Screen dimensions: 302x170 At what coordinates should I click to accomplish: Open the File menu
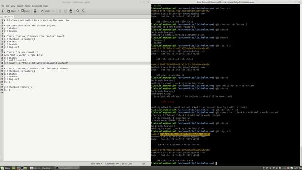[x=2, y=6]
